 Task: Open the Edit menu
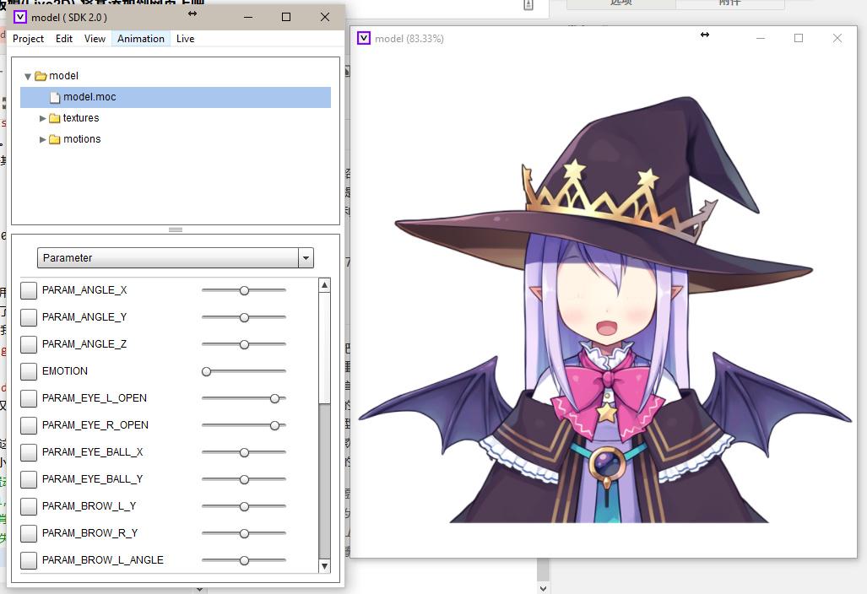pyautogui.click(x=64, y=39)
